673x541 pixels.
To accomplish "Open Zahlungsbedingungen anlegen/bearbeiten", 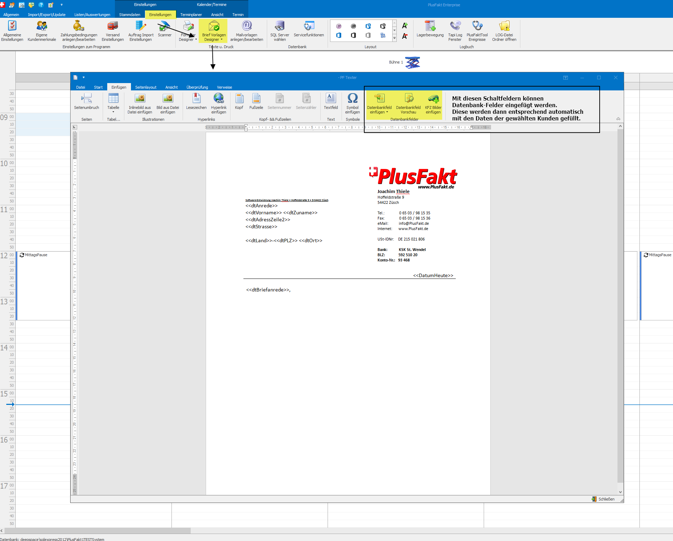I will pos(79,31).
